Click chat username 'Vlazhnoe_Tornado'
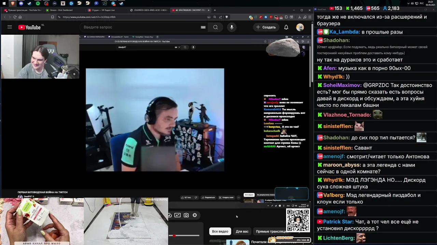The image size is (437, 245). 347,115
